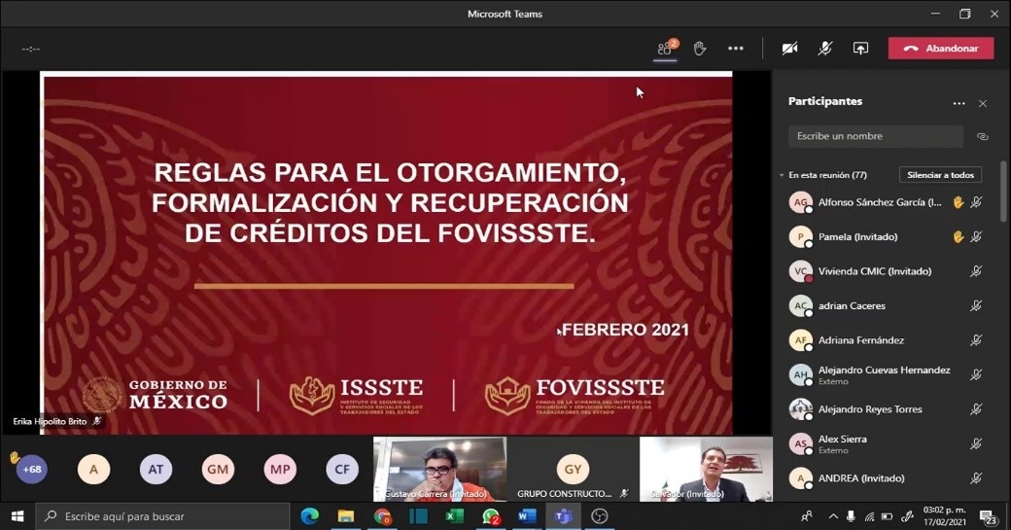
Task: Mute icon for Alfonso Sánchez García
Action: point(977,202)
